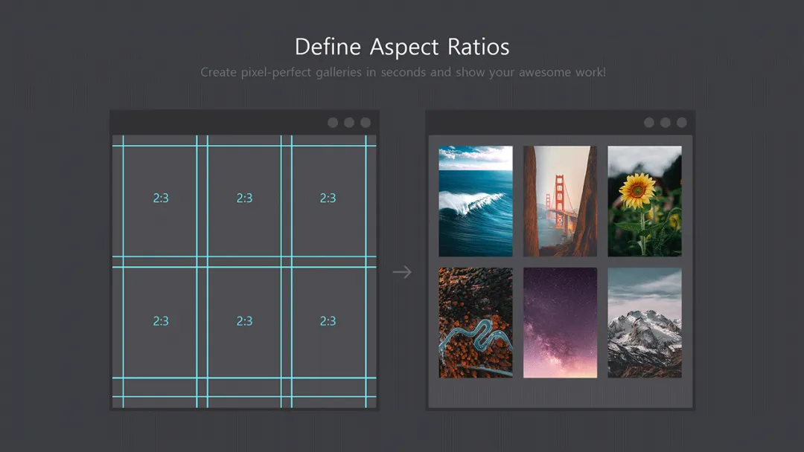Select the snowy mountain photo
804x452 pixels.
coord(644,323)
